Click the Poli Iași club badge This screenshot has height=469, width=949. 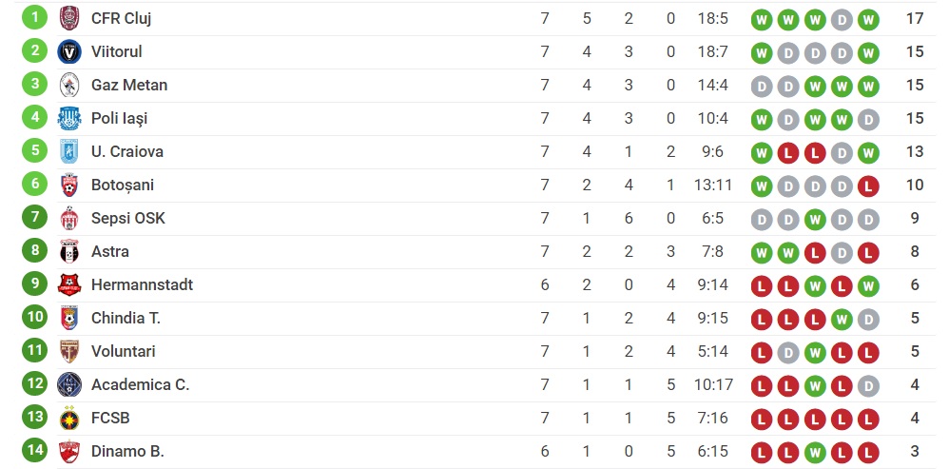[x=69, y=118]
